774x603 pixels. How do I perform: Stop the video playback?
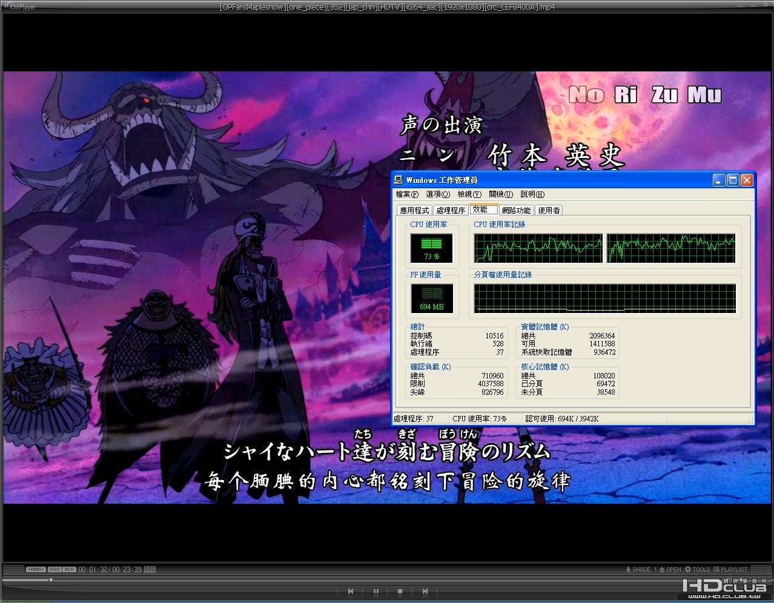(x=400, y=591)
